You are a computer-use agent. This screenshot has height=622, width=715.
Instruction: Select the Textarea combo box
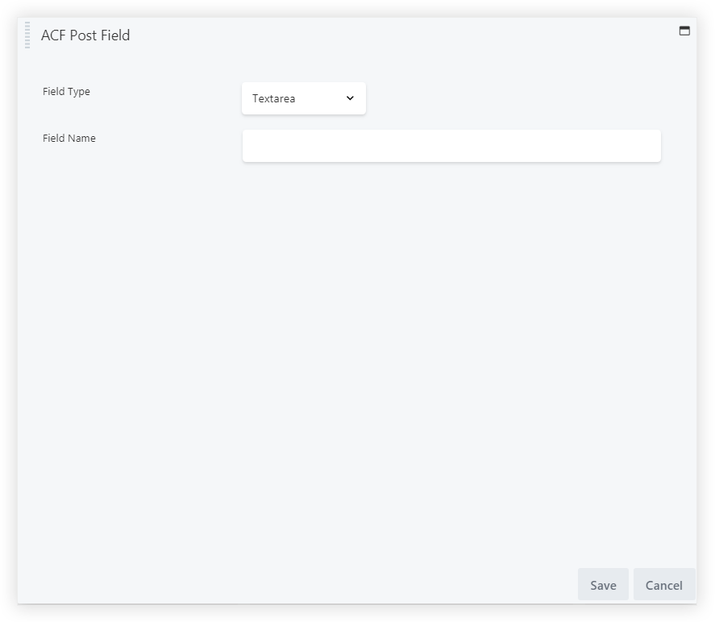[x=303, y=98]
